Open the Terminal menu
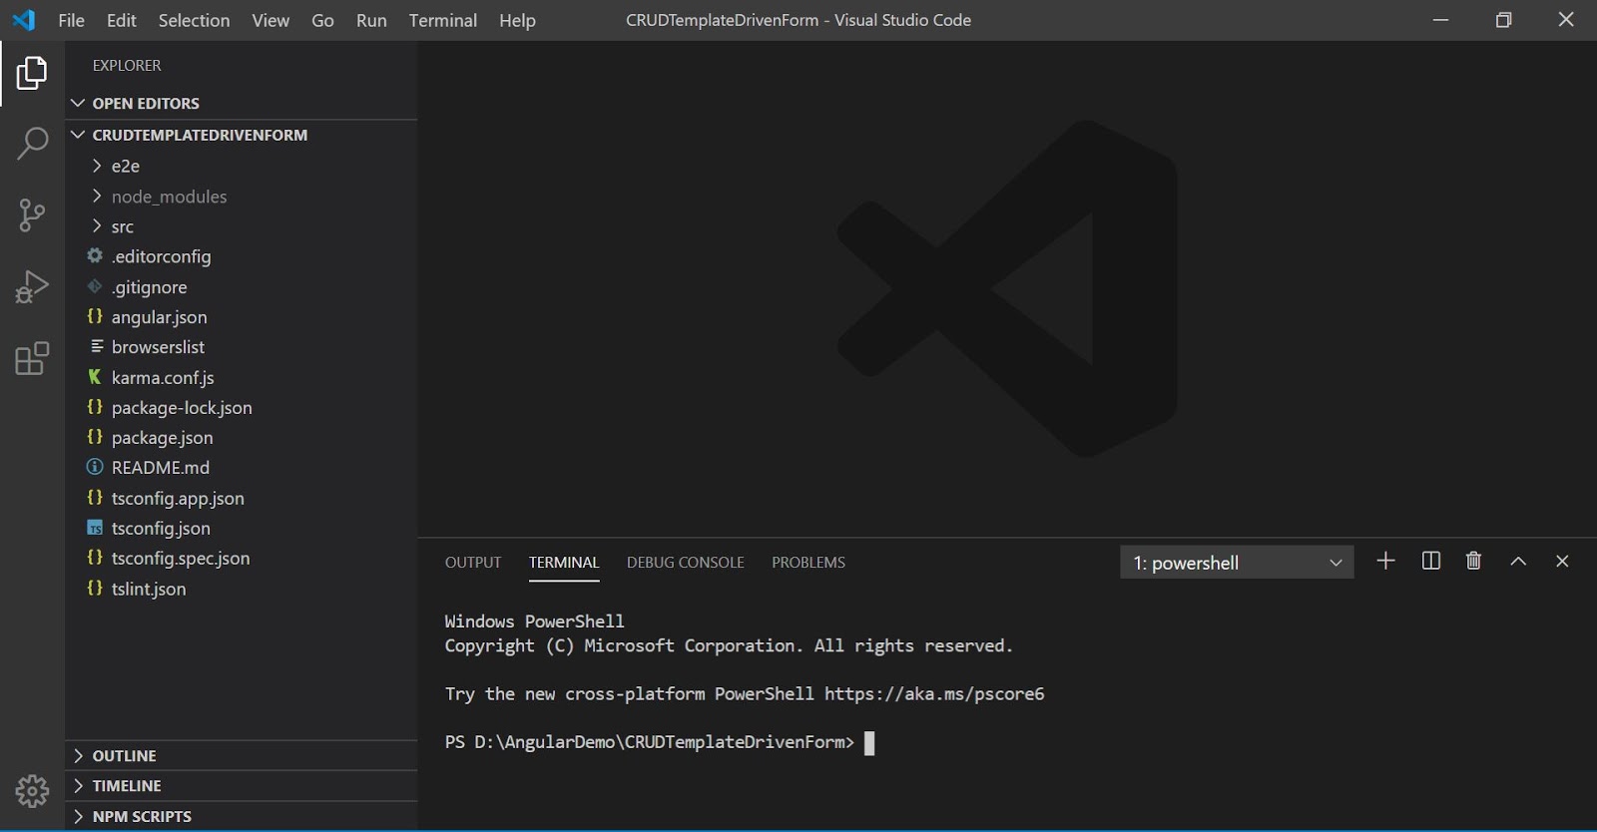This screenshot has width=1597, height=832. tap(443, 20)
